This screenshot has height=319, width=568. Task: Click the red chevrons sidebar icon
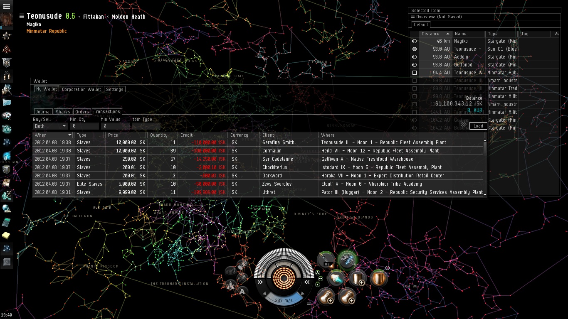pos(7,50)
